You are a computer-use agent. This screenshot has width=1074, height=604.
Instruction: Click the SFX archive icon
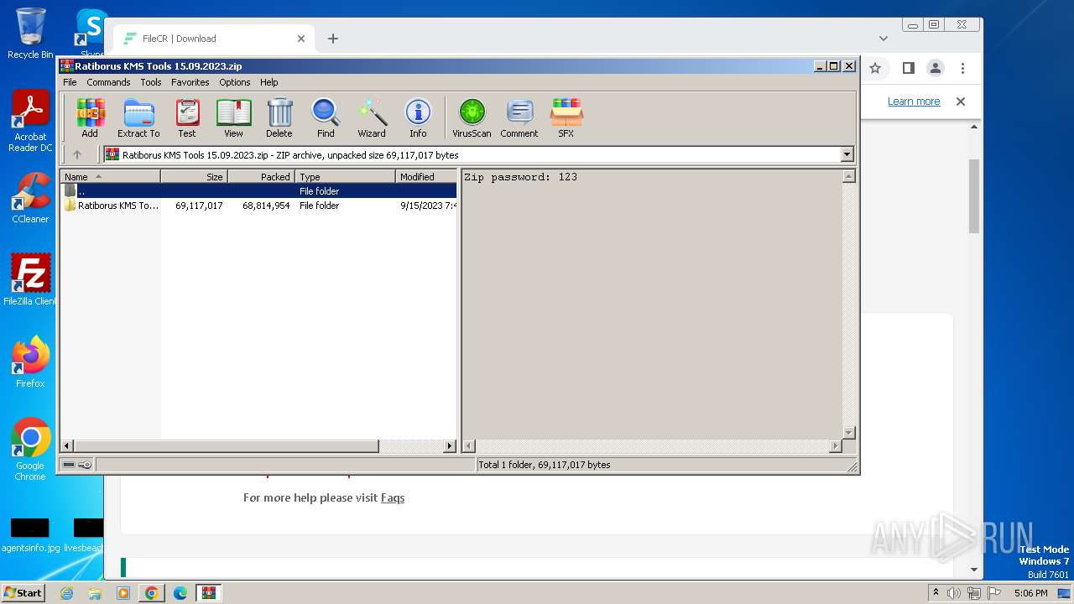click(x=566, y=117)
